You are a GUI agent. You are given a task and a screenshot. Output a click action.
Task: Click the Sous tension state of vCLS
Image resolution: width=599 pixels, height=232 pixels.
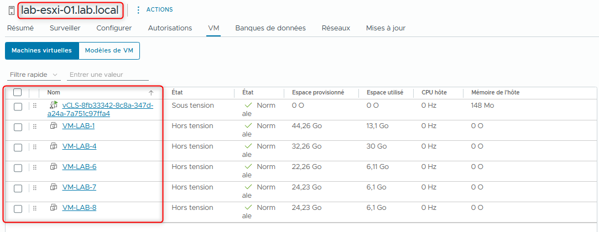click(192, 105)
